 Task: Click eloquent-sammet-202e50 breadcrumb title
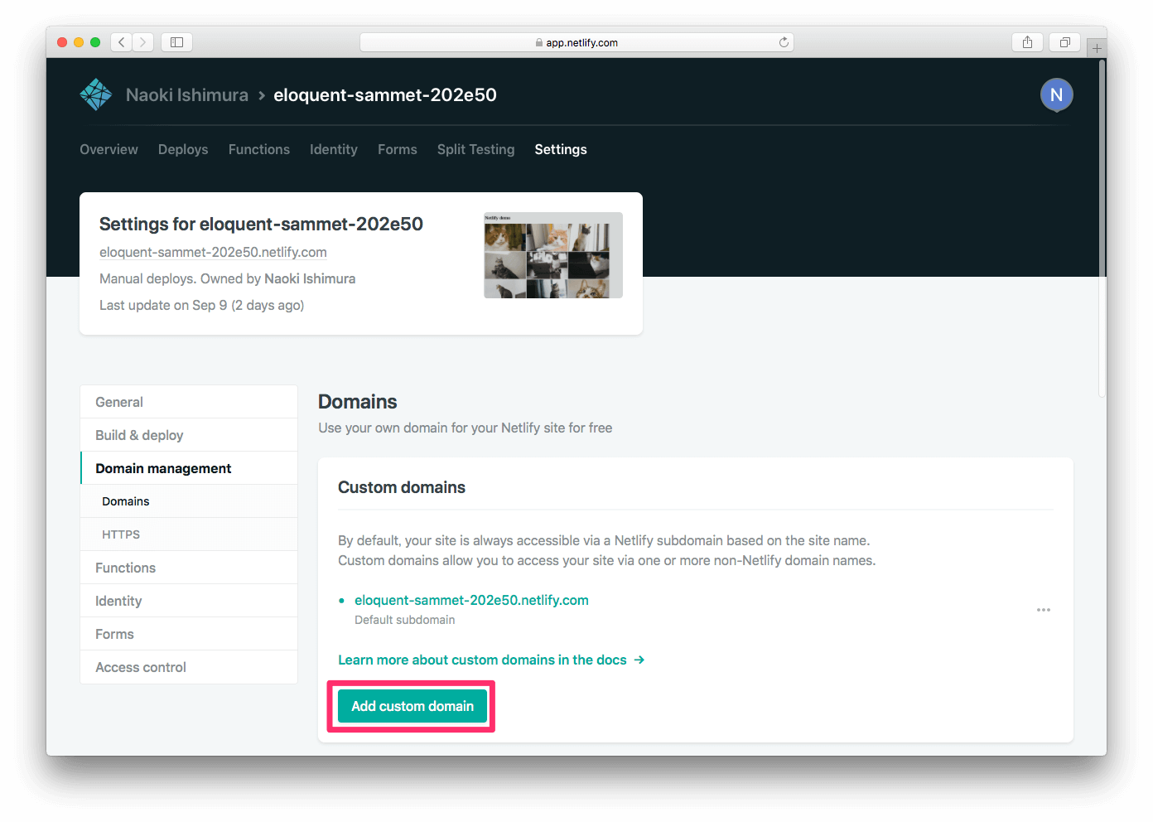pos(385,95)
